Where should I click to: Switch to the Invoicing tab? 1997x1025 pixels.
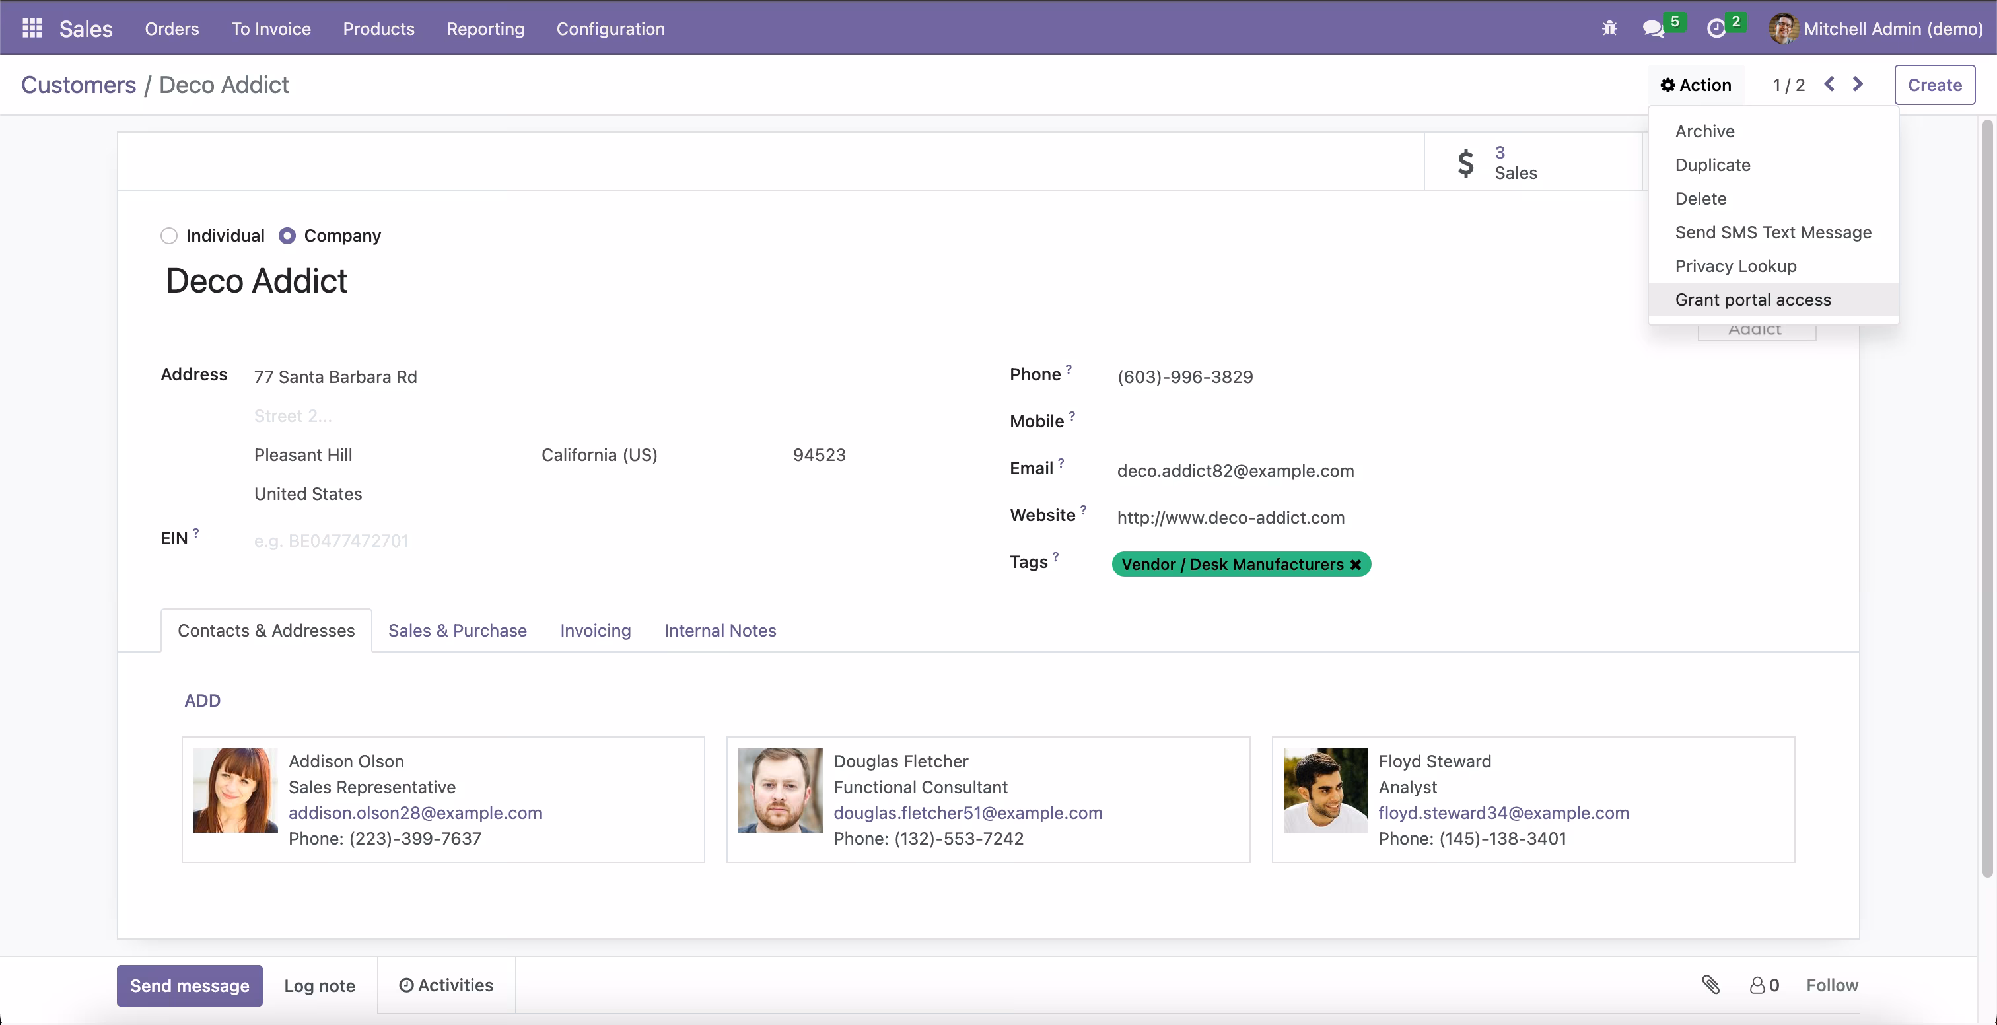click(596, 630)
